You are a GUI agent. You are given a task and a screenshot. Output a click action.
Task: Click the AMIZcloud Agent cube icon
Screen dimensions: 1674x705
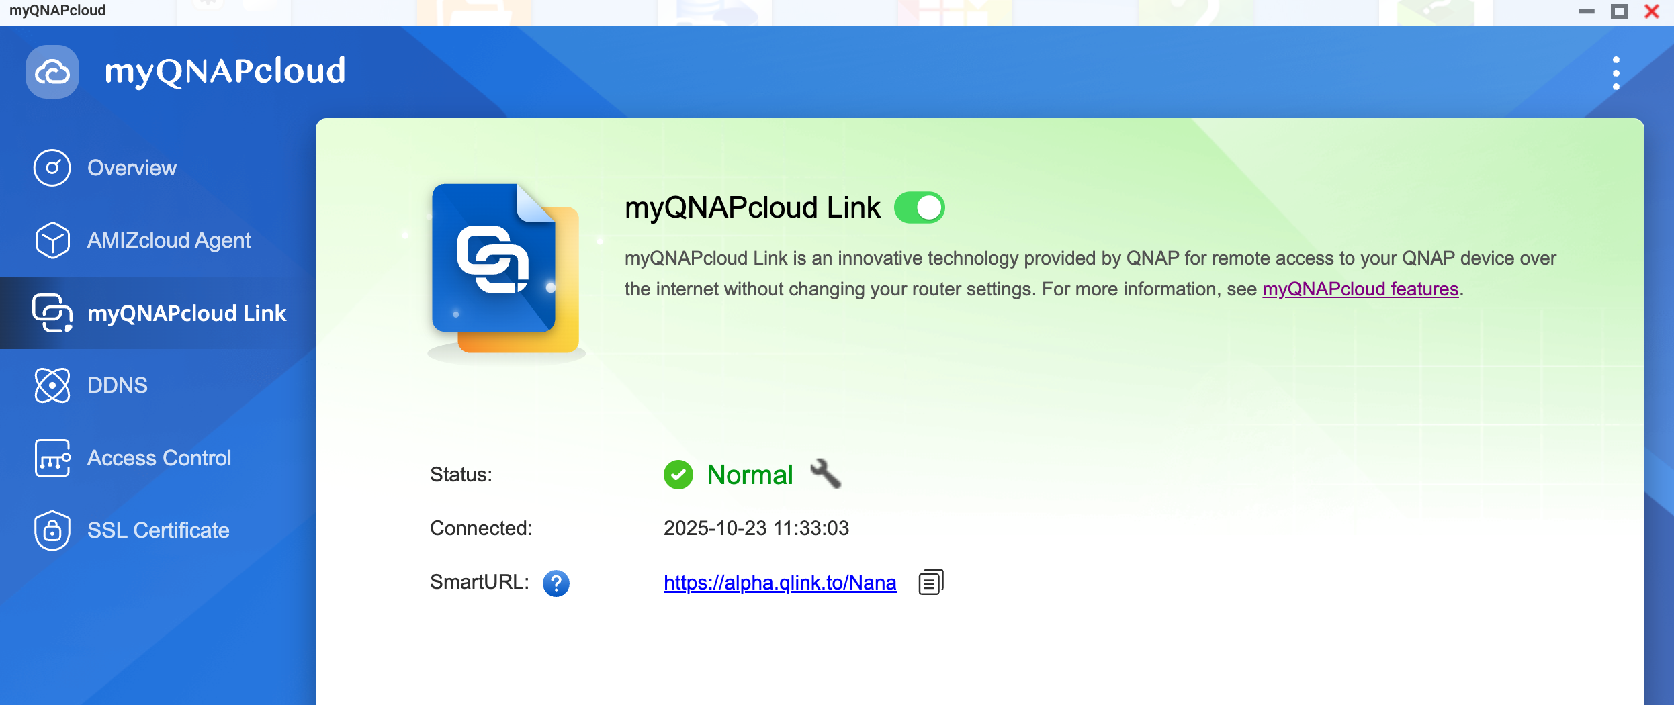point(52,240)
